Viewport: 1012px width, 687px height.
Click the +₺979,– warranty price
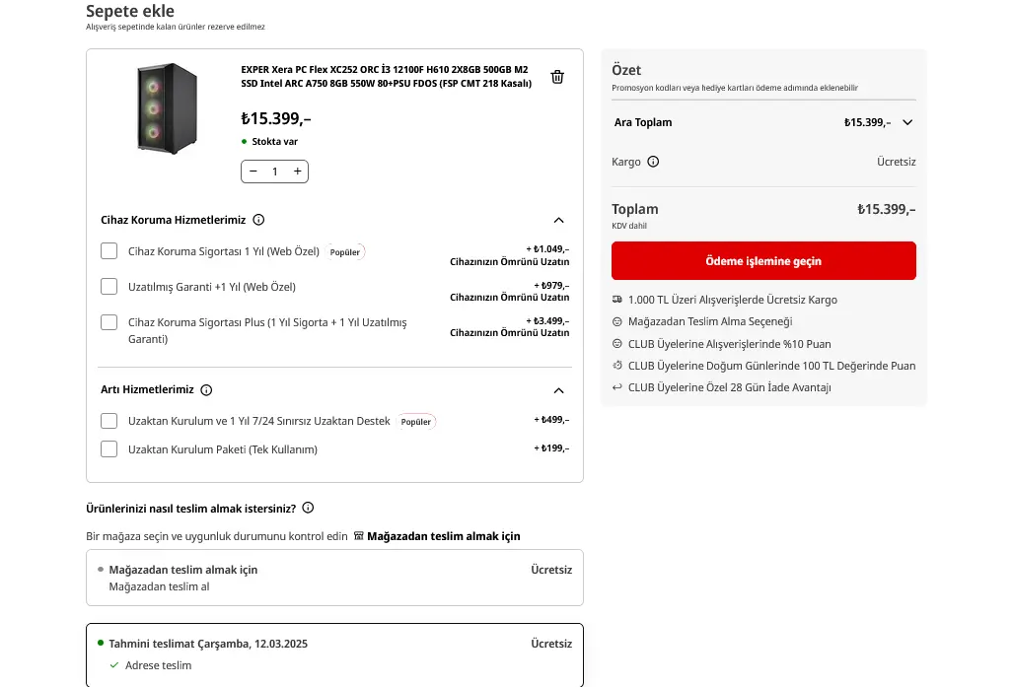(x=551, y=285)
